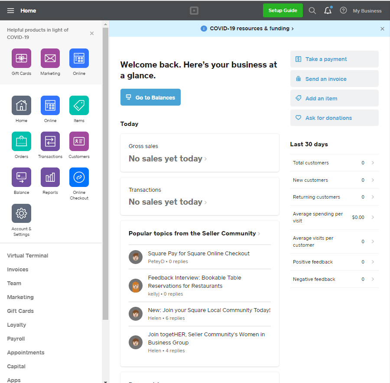Open Virtual Terminal in sidebar

tap(28, 256)
